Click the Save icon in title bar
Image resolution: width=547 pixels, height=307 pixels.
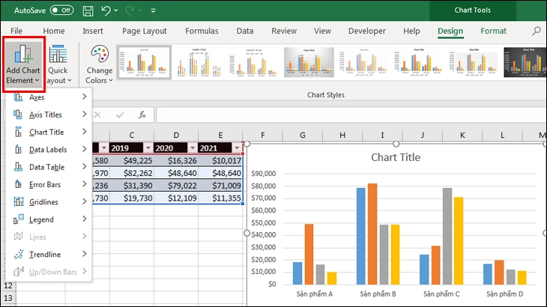click(x=88, y=10)
